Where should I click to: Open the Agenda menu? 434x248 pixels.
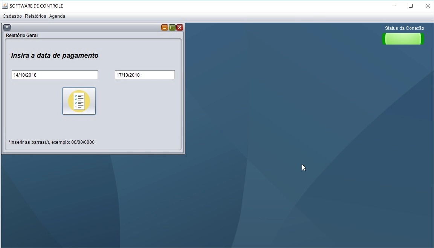coord(57,16)
